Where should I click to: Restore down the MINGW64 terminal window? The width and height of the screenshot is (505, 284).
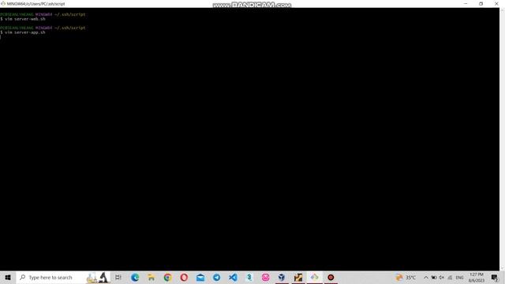[x=481, y=3]
